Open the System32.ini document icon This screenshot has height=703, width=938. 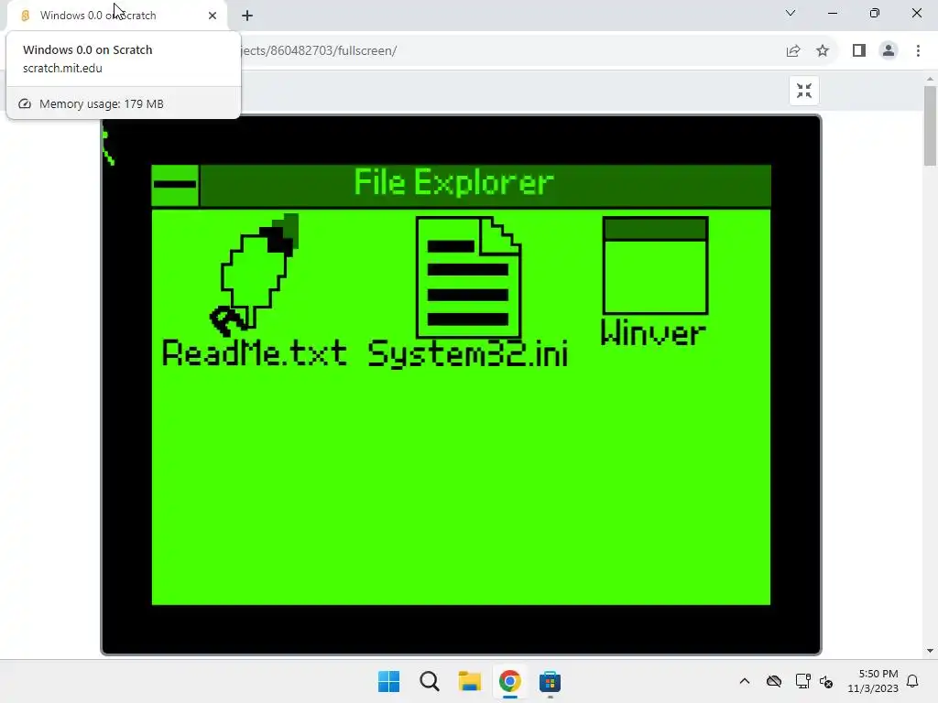pos(468,277)
